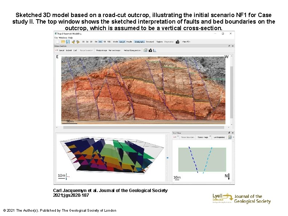The width and height of the screenshot is (288, 216).
Task: Switch to Stratigraphy mode
Action: coord(139,42)
